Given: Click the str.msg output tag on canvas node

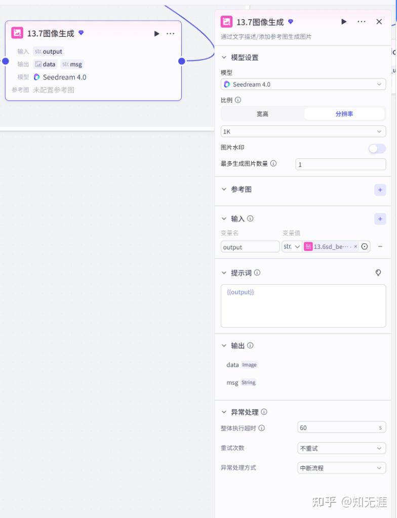Looking at the screenshot, I should pyautogui.click(x=72, y=64).
